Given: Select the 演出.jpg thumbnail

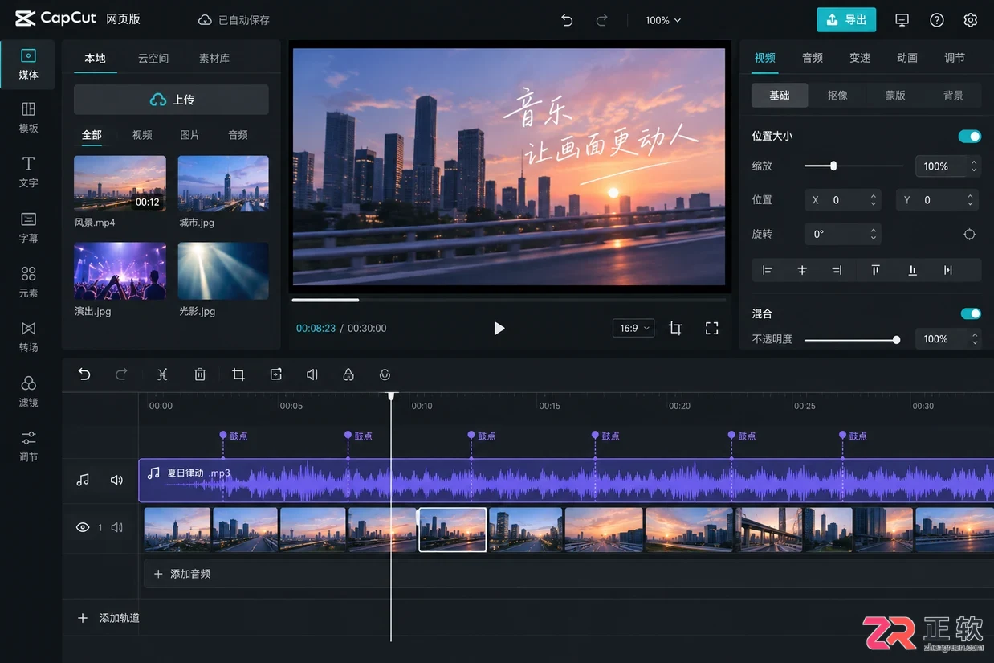Looking at the screenshot, I should [x=120, y=271].
